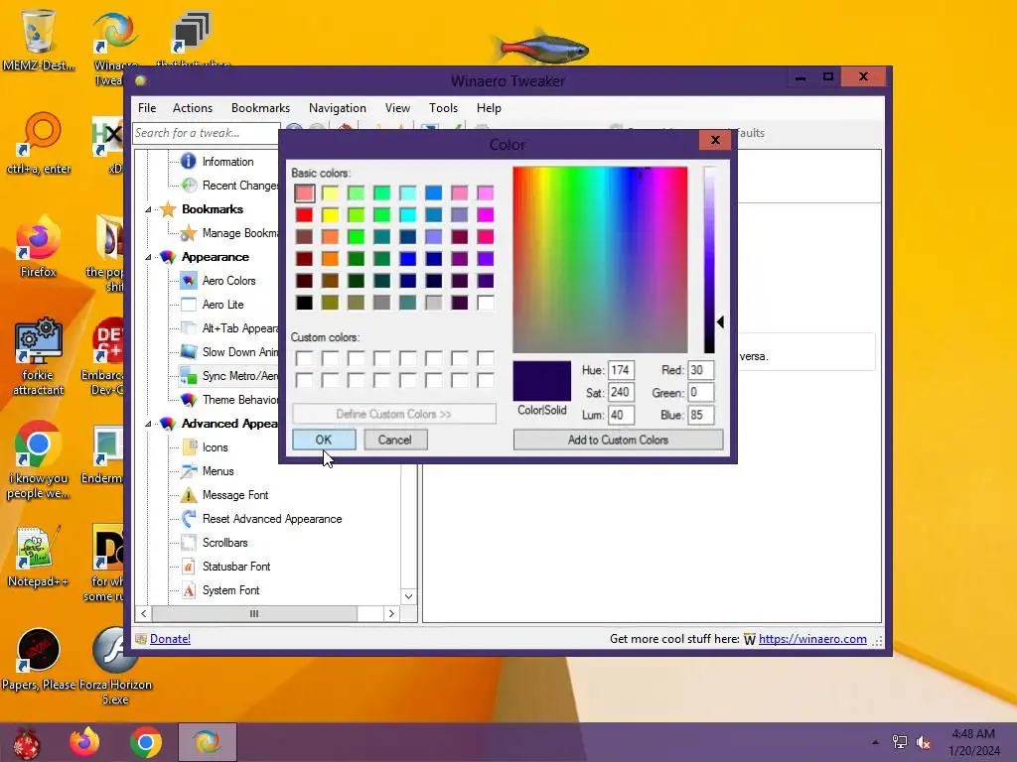Click the Green value field
This screenshot has height=762, width=1017.
click(701, 393)
